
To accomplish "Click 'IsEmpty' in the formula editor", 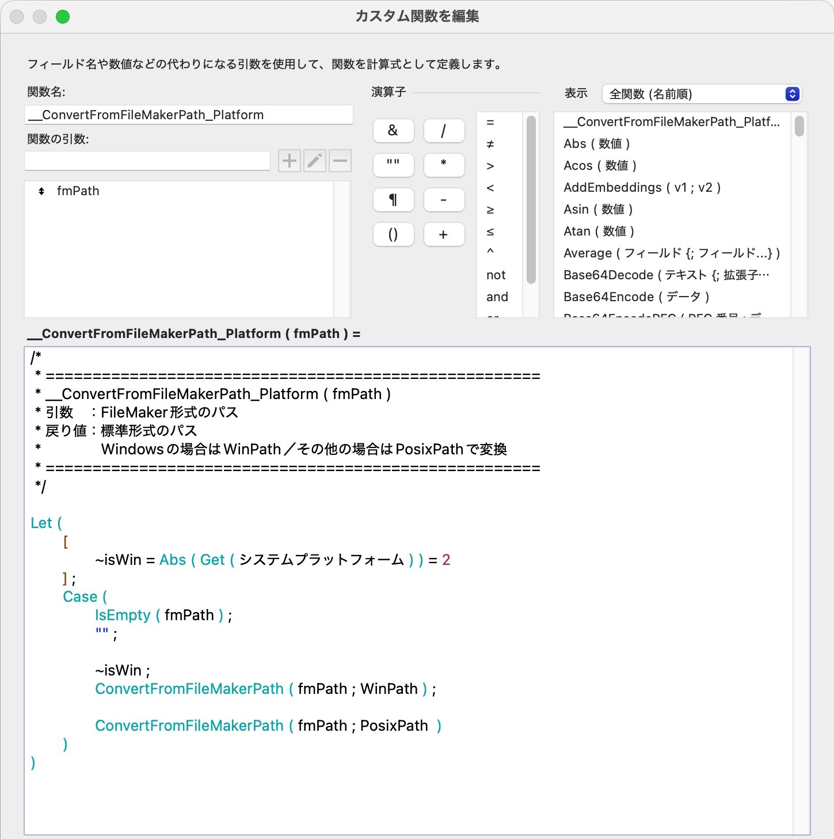I will pyautogui.click(x=123, y=615).
